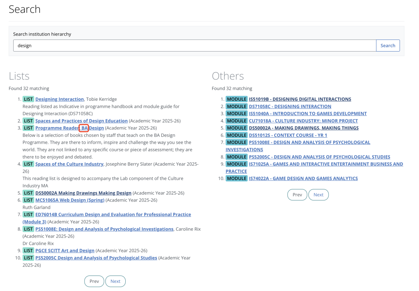
Task: Click the name "Ruth Garland"
Action: (36, 207)
